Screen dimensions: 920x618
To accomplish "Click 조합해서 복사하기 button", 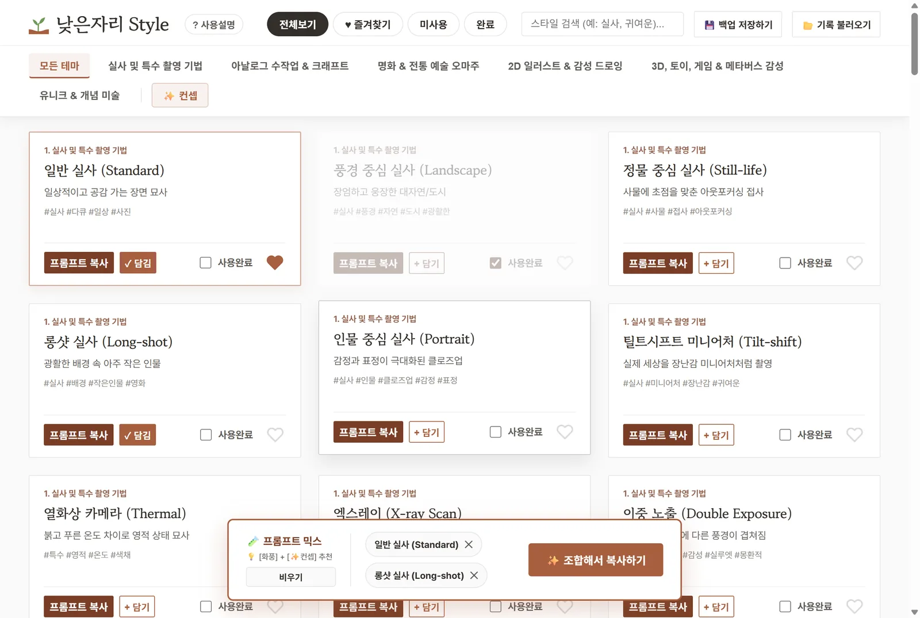I will pyautogui.click(x=596, y=560).
